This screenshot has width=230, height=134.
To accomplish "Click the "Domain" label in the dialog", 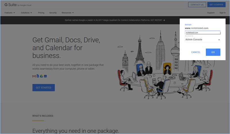I will tap(188, 25).
